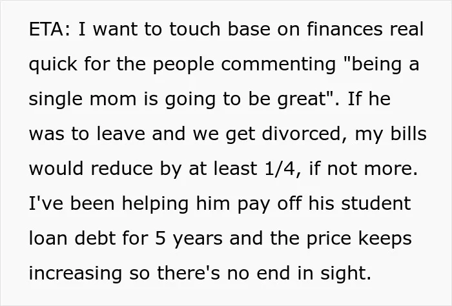This screenshot has width=452, height=306.
Task: Click the word 'divorced'
Action: pos(301,134)
